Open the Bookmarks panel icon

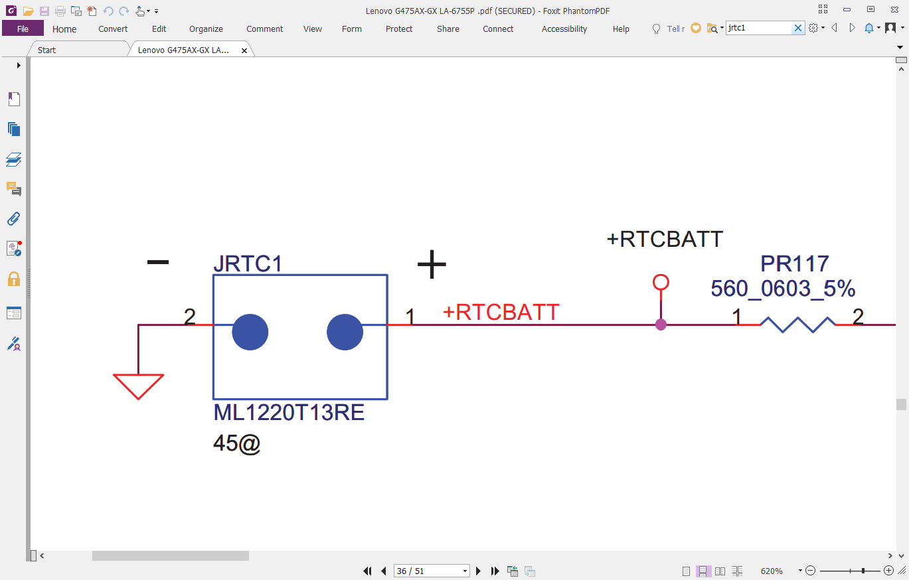click(14, 99)
